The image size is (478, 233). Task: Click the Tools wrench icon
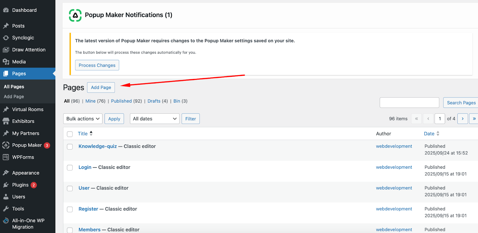6,209
